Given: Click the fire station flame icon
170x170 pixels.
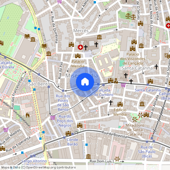Looking at the screenshot, I should tap(28, 115).
